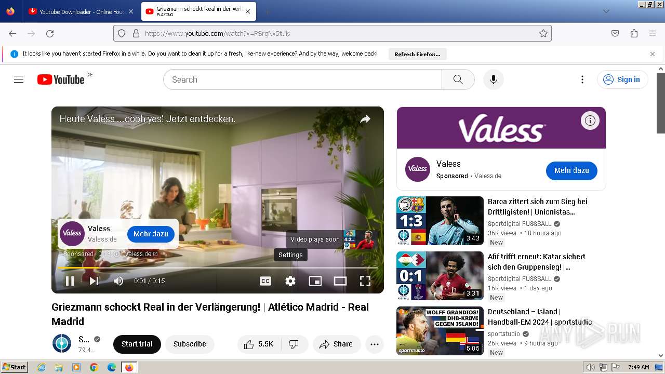Launch Internet Explorer from taskbar

click(41, 367)
